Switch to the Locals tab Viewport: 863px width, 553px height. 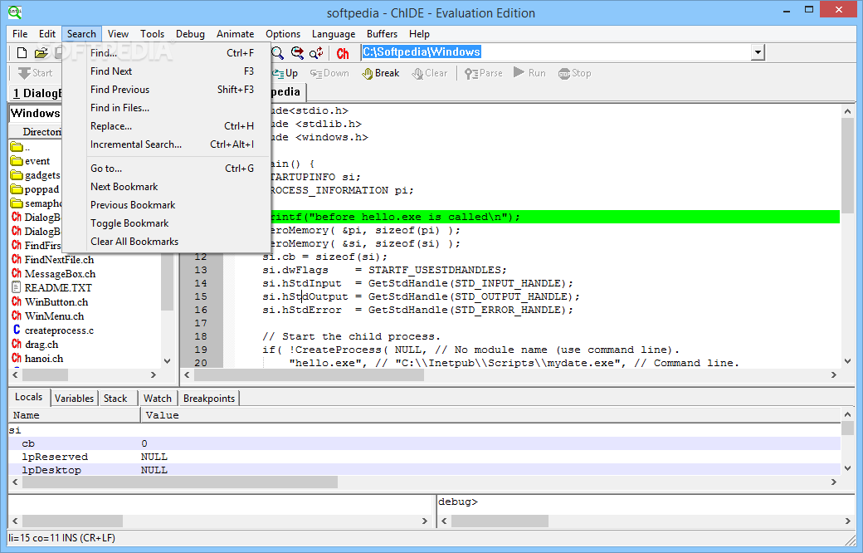coord(28,397)
